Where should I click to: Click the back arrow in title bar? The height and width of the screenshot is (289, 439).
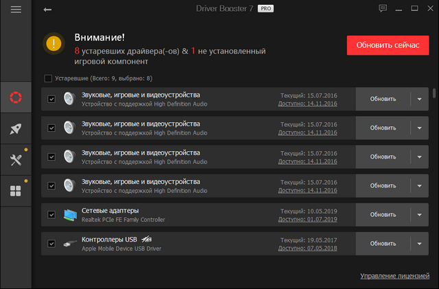47,10
